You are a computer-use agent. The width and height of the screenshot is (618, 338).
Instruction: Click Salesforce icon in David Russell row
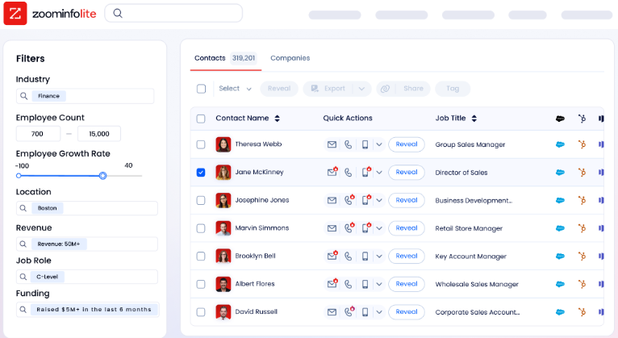click(560, 312)
